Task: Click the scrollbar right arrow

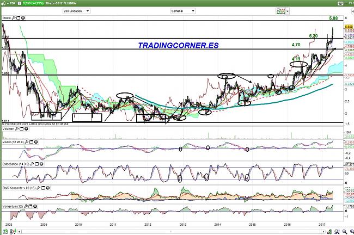Action: coord(324,232)
